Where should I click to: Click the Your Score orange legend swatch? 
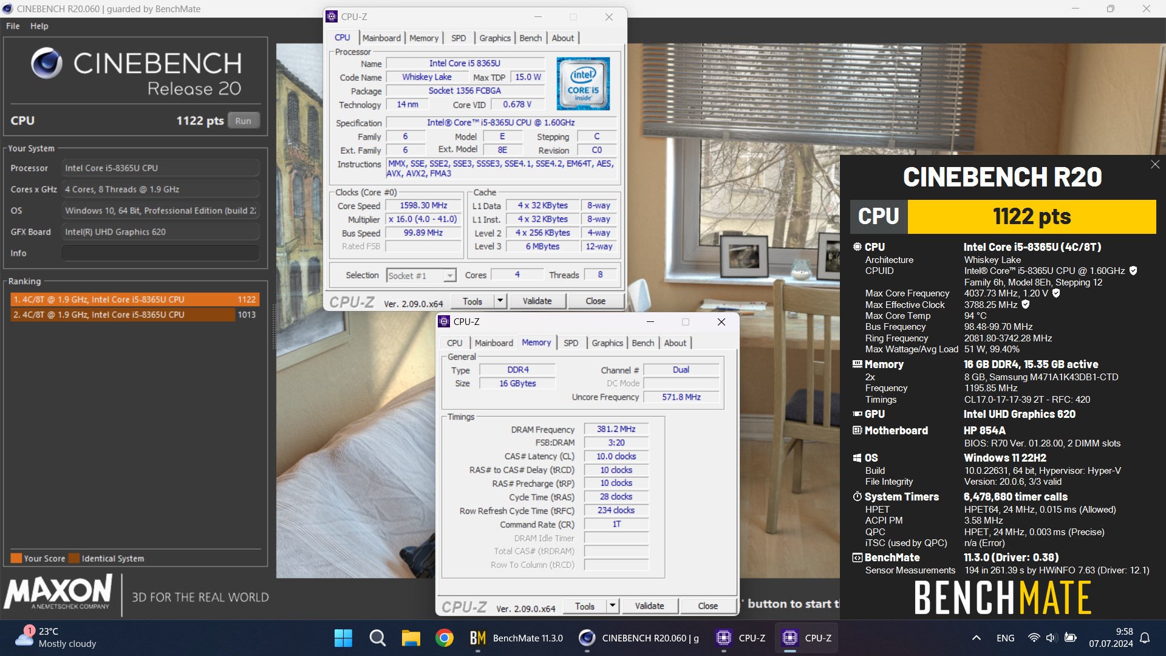(16, 558)
